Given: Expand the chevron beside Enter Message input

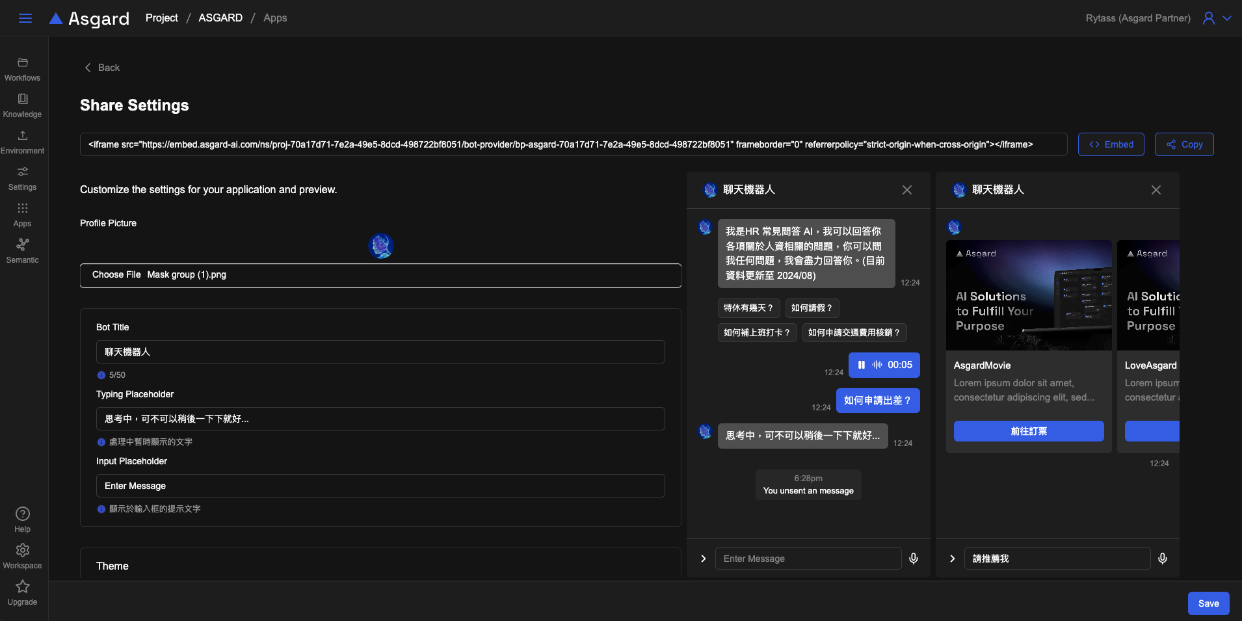Looking at the screenshot, I should point(704,559).
